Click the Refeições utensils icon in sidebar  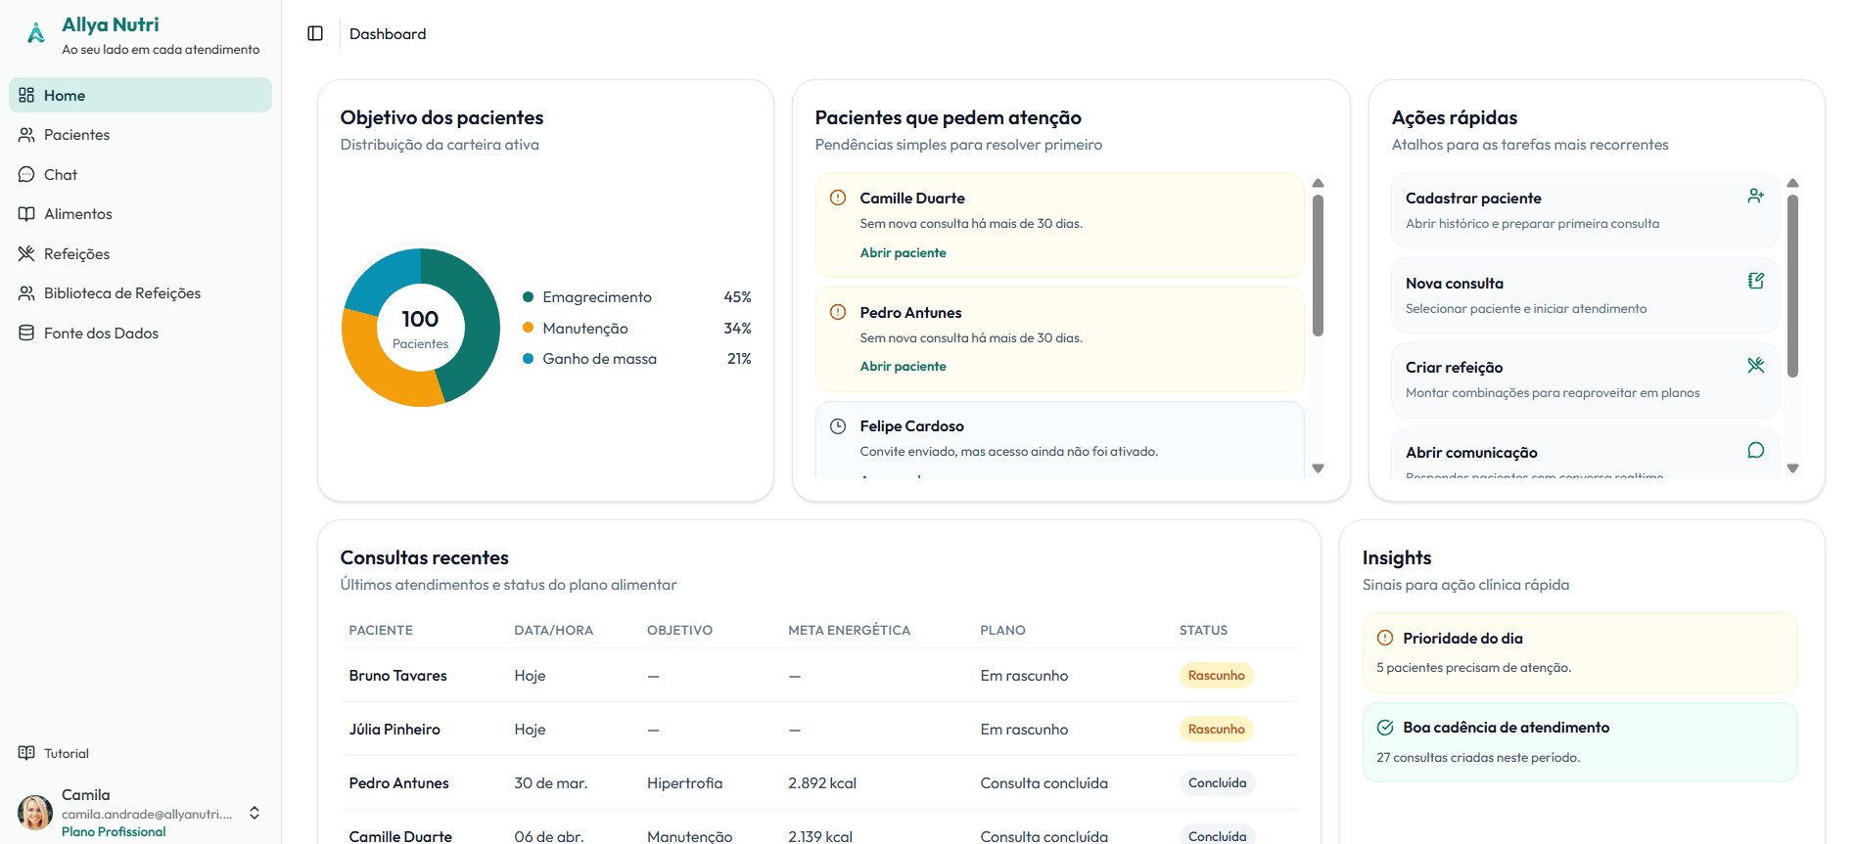point(26,253)
